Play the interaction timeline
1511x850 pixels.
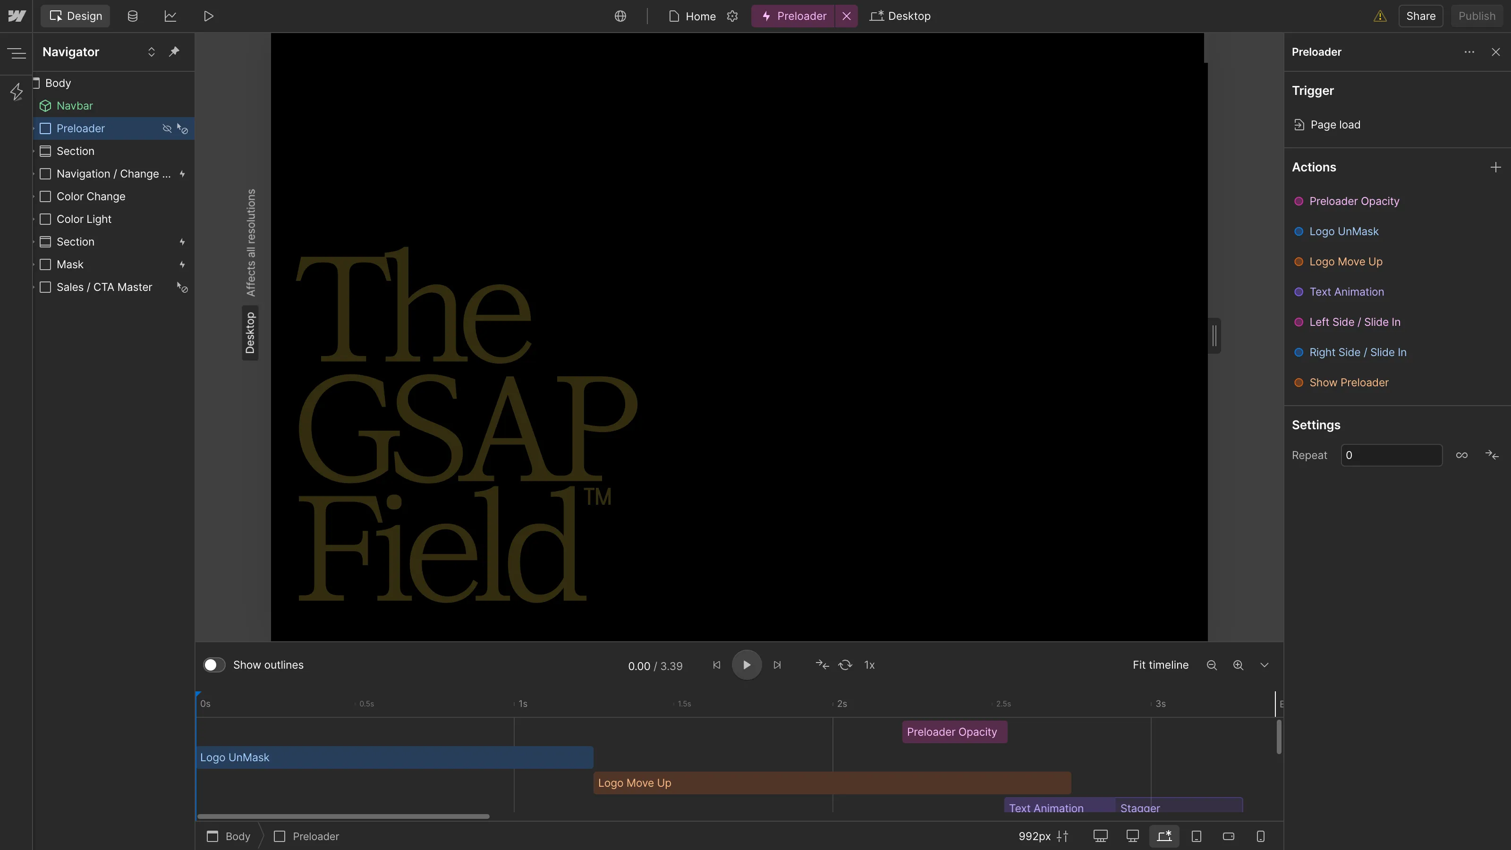pyautogui.click(x=747, y=664)
